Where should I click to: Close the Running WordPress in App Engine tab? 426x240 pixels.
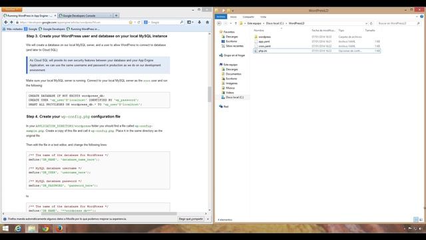click(x=55, y=16)
